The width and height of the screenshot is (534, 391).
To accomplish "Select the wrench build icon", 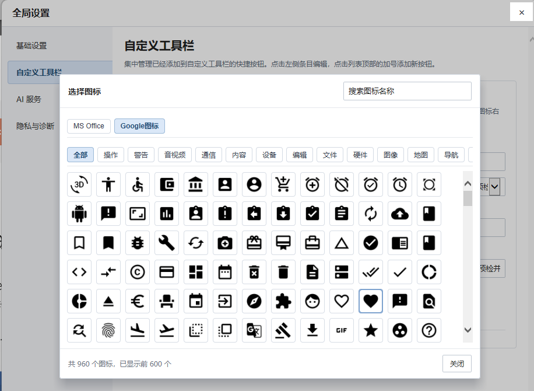I will coord(167,243).
